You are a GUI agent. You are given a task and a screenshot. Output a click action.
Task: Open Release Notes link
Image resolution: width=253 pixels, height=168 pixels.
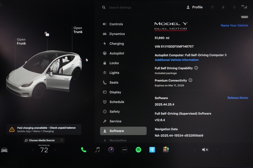click(238, 98)
